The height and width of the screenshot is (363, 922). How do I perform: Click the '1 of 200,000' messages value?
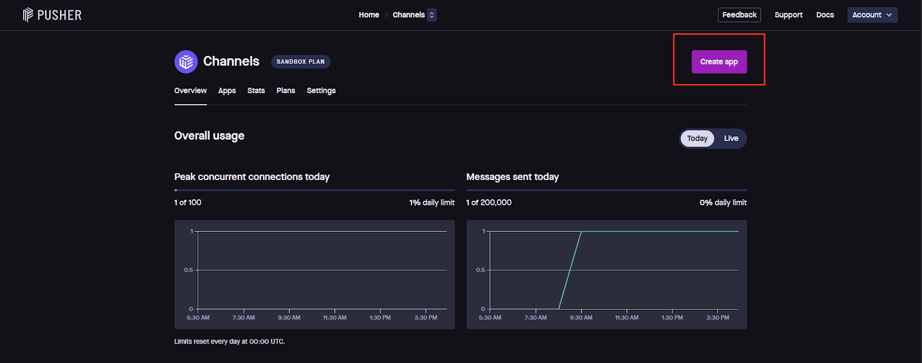[489, 202]
